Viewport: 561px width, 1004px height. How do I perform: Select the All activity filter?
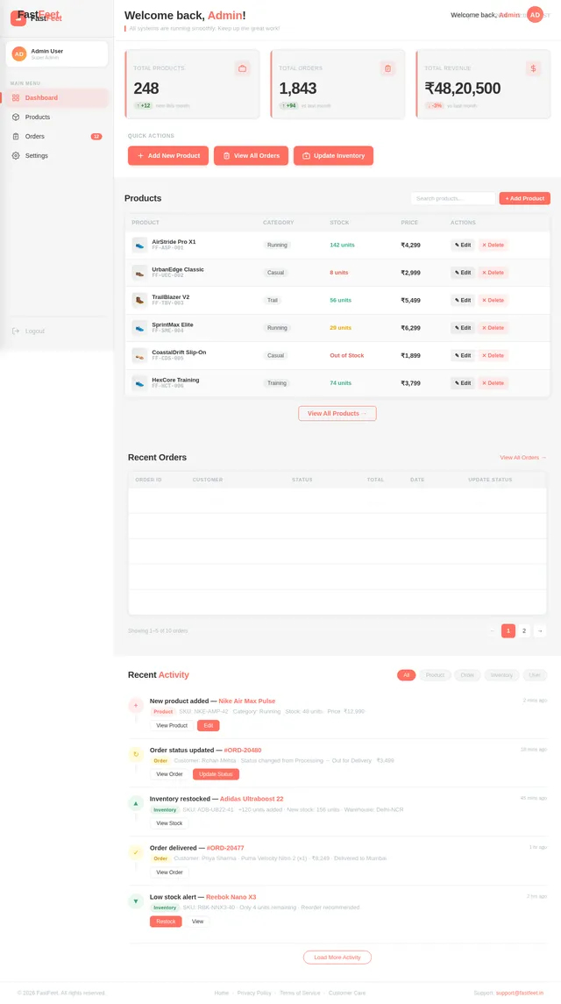tap(406, 675)
